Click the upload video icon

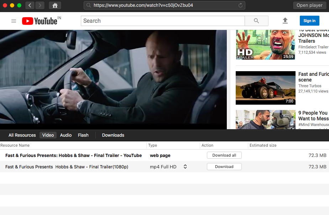point(285,21)
